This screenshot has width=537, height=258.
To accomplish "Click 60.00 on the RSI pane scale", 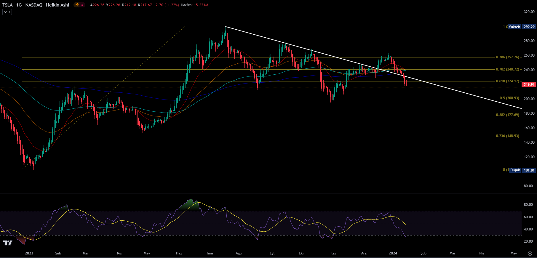I will (528, 217).
